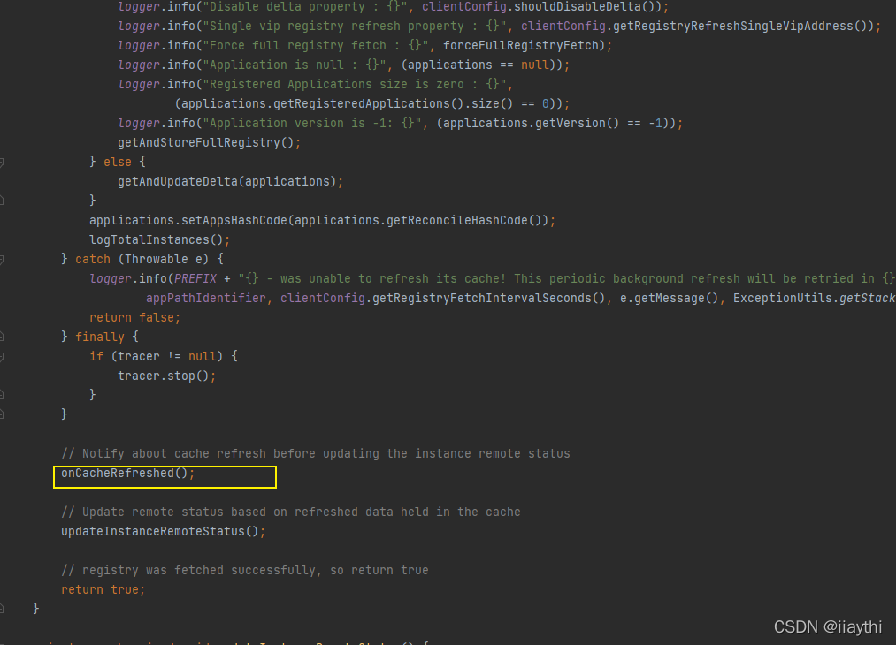Click the catch keyword
Viewport: 896px width, 645px height.
[x=93, y=259]
